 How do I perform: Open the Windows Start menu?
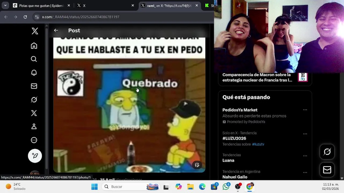click(94, 187)
